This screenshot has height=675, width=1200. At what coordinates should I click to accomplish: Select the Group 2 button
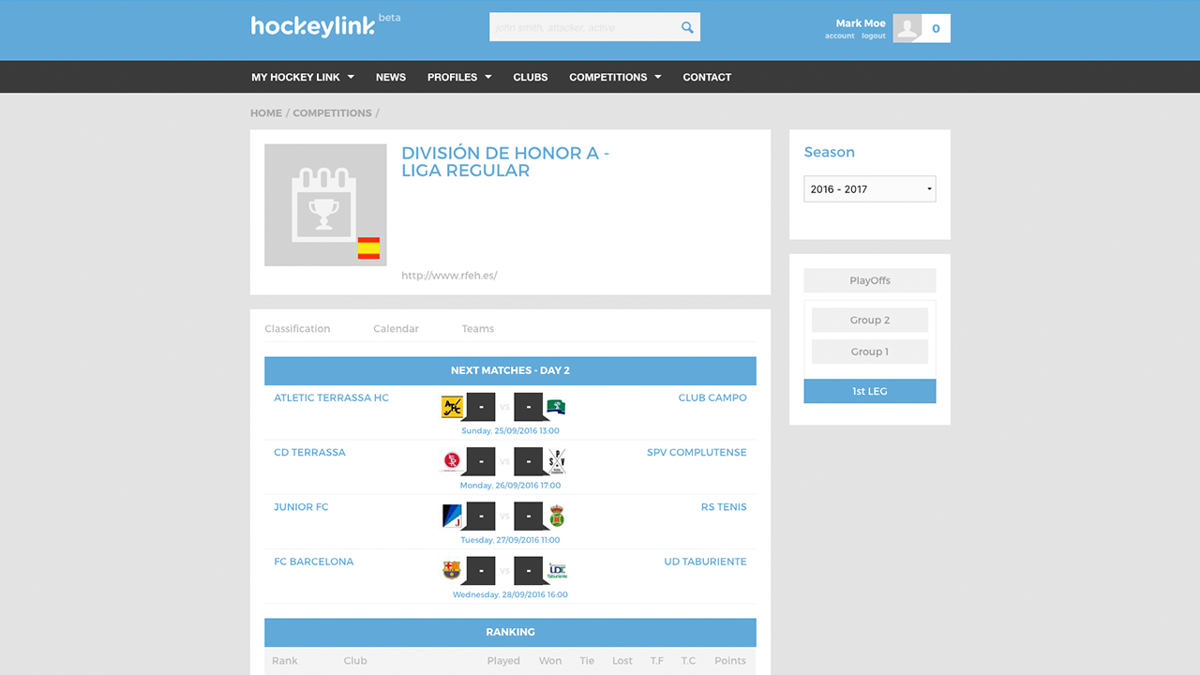click(x=870, y=320)
